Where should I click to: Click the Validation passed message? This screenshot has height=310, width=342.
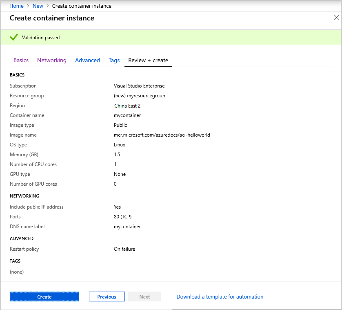(x=41, y=38)
